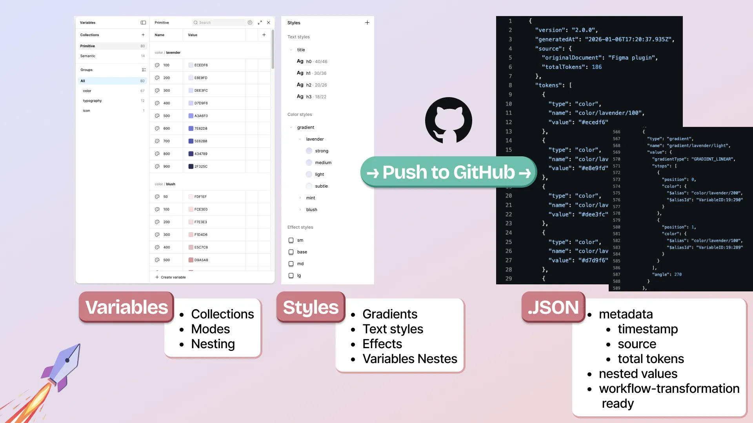Click the palette icon for lavender 500
This screenshot has height=423, width=753.
point(157,116)
